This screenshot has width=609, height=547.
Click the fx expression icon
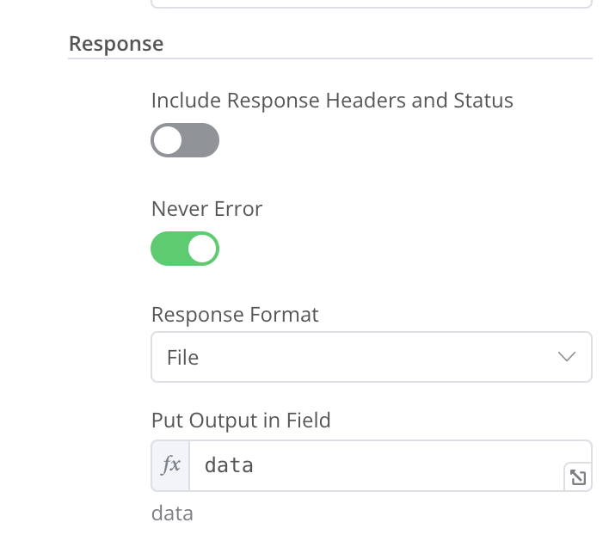pyautogui.click(x=170, y=466)
